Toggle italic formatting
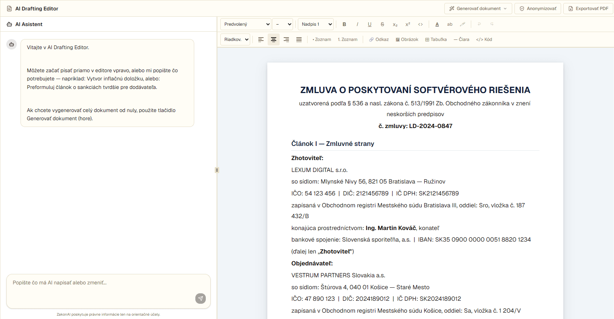This screenshot has width=614, height=319. [357, 24]
